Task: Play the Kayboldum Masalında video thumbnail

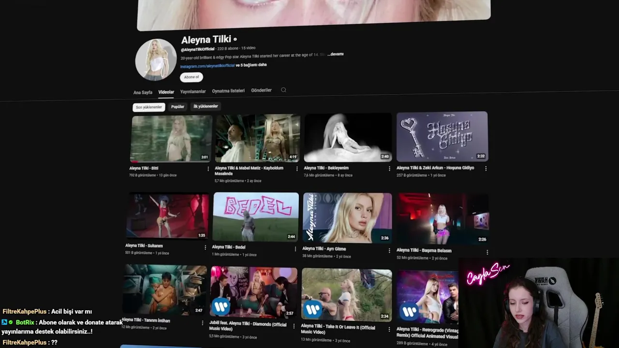Action: 257,138
